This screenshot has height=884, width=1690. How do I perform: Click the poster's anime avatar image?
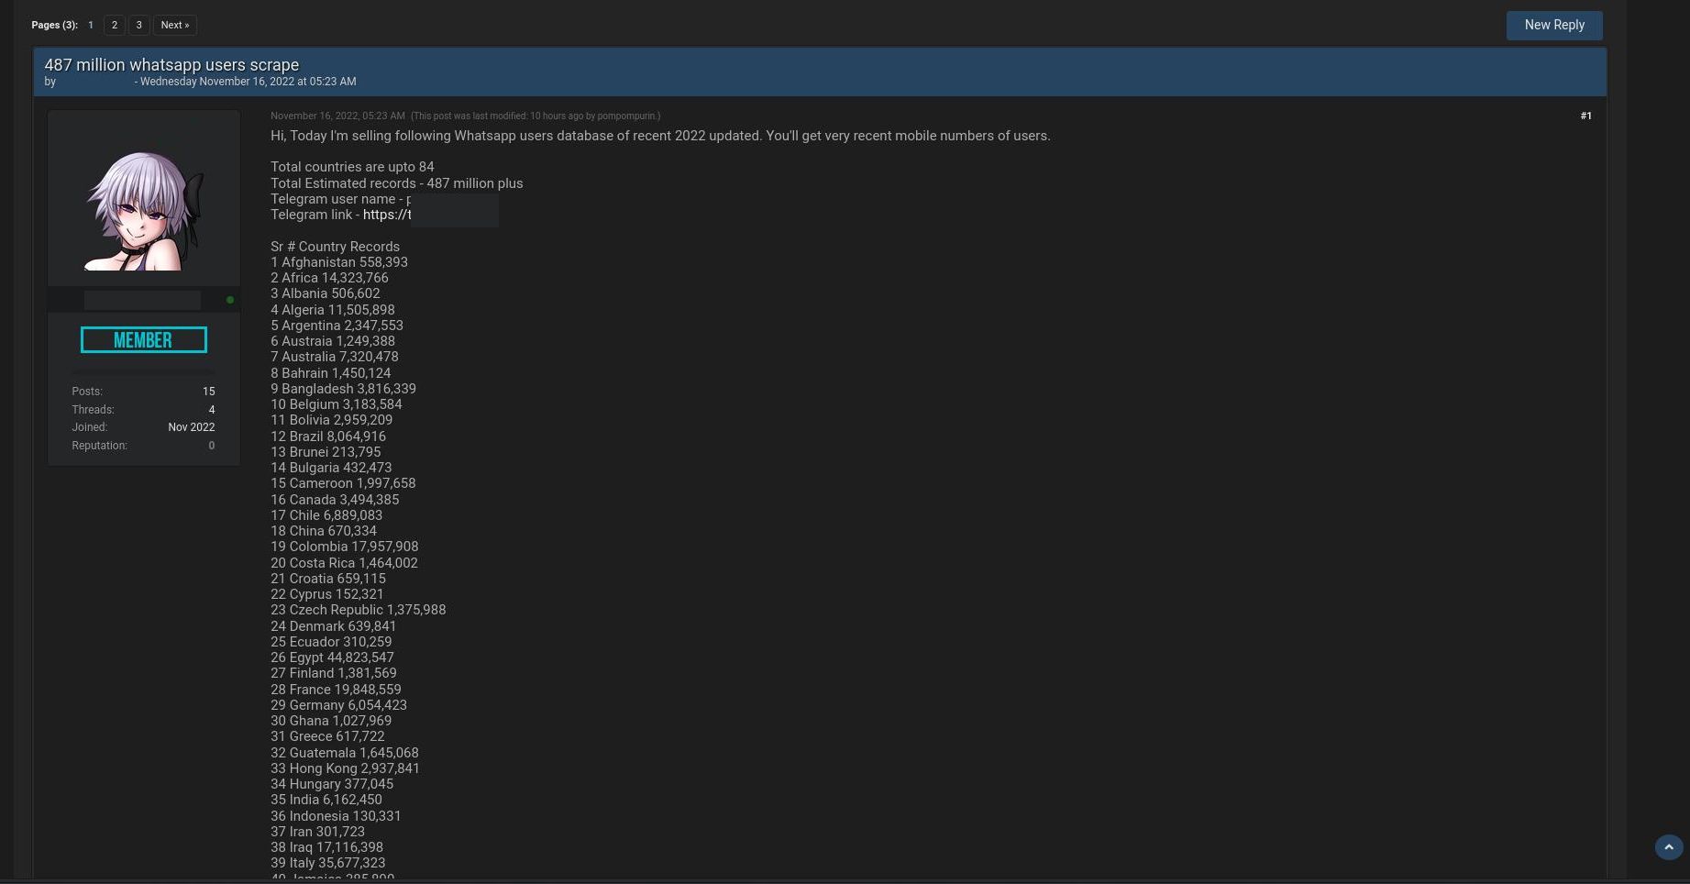(144, 210)
